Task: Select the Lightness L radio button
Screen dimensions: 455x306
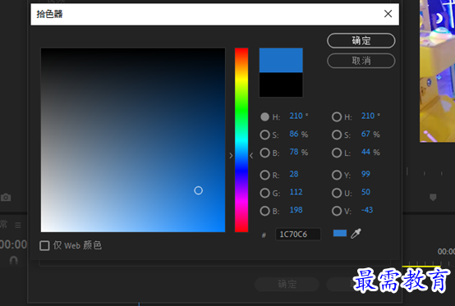Action: click(x=337, y=153)
